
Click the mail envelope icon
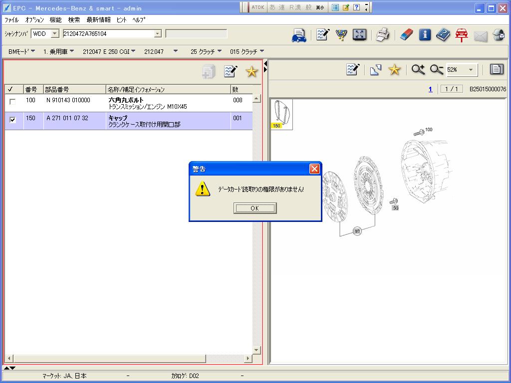(481, 35)
